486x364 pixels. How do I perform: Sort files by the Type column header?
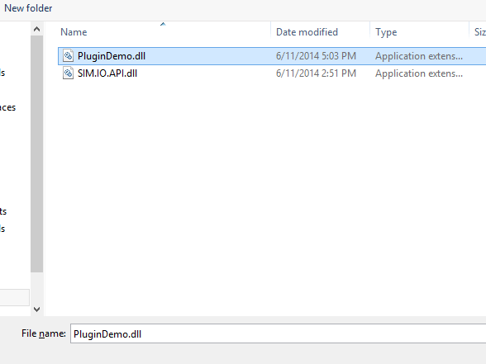pos(386,32)
